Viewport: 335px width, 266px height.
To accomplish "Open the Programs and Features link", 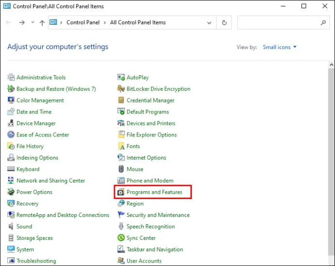I will (154, 192).
